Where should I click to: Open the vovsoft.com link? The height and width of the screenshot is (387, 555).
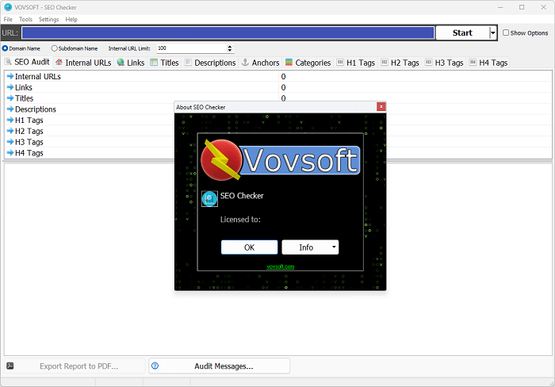tap(281, 266)
